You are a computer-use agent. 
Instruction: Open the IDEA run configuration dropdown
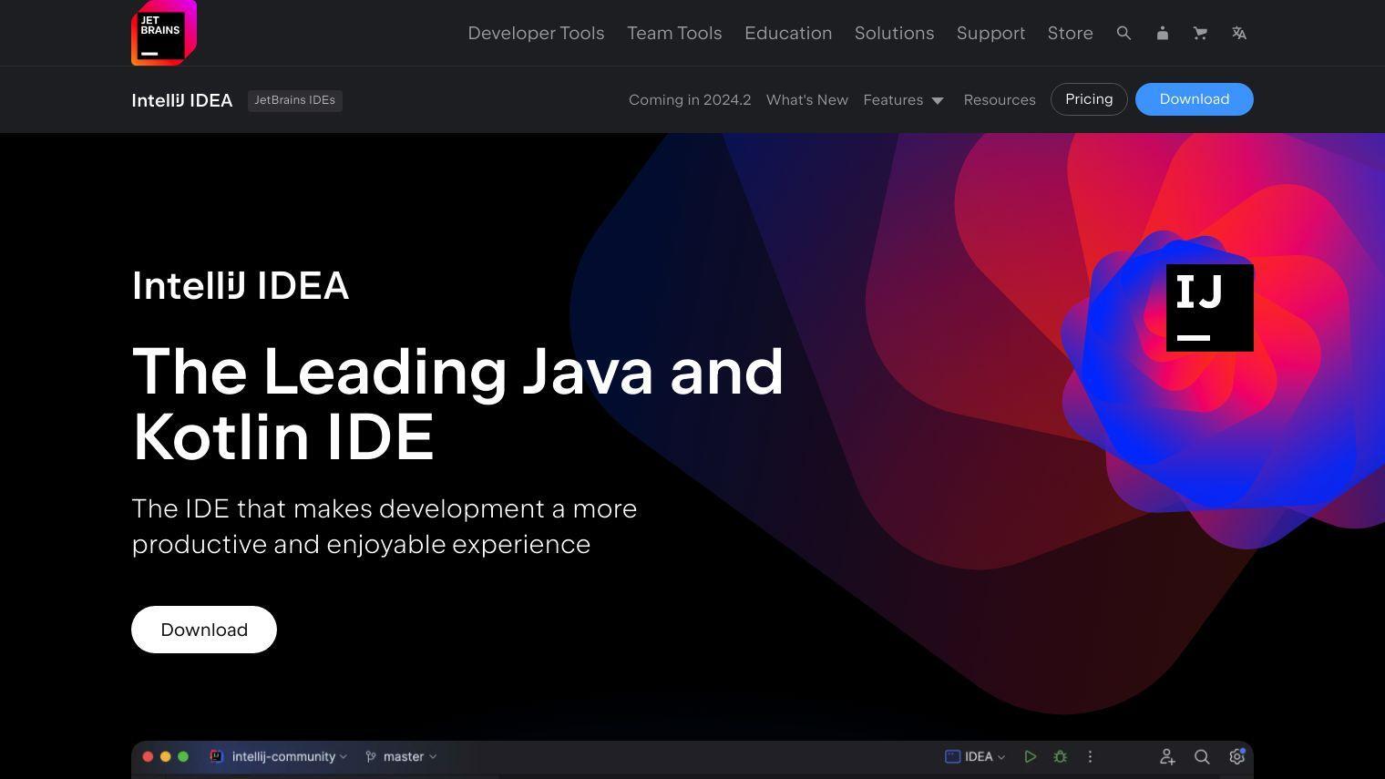tap(975, 756)
